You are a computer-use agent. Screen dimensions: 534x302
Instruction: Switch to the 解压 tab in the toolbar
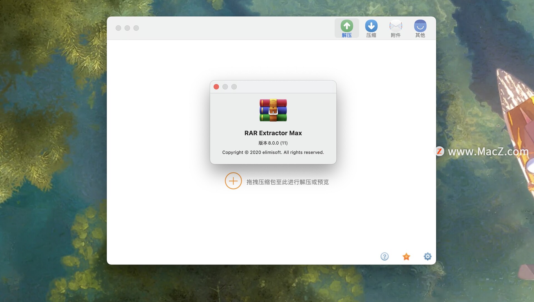347,28
